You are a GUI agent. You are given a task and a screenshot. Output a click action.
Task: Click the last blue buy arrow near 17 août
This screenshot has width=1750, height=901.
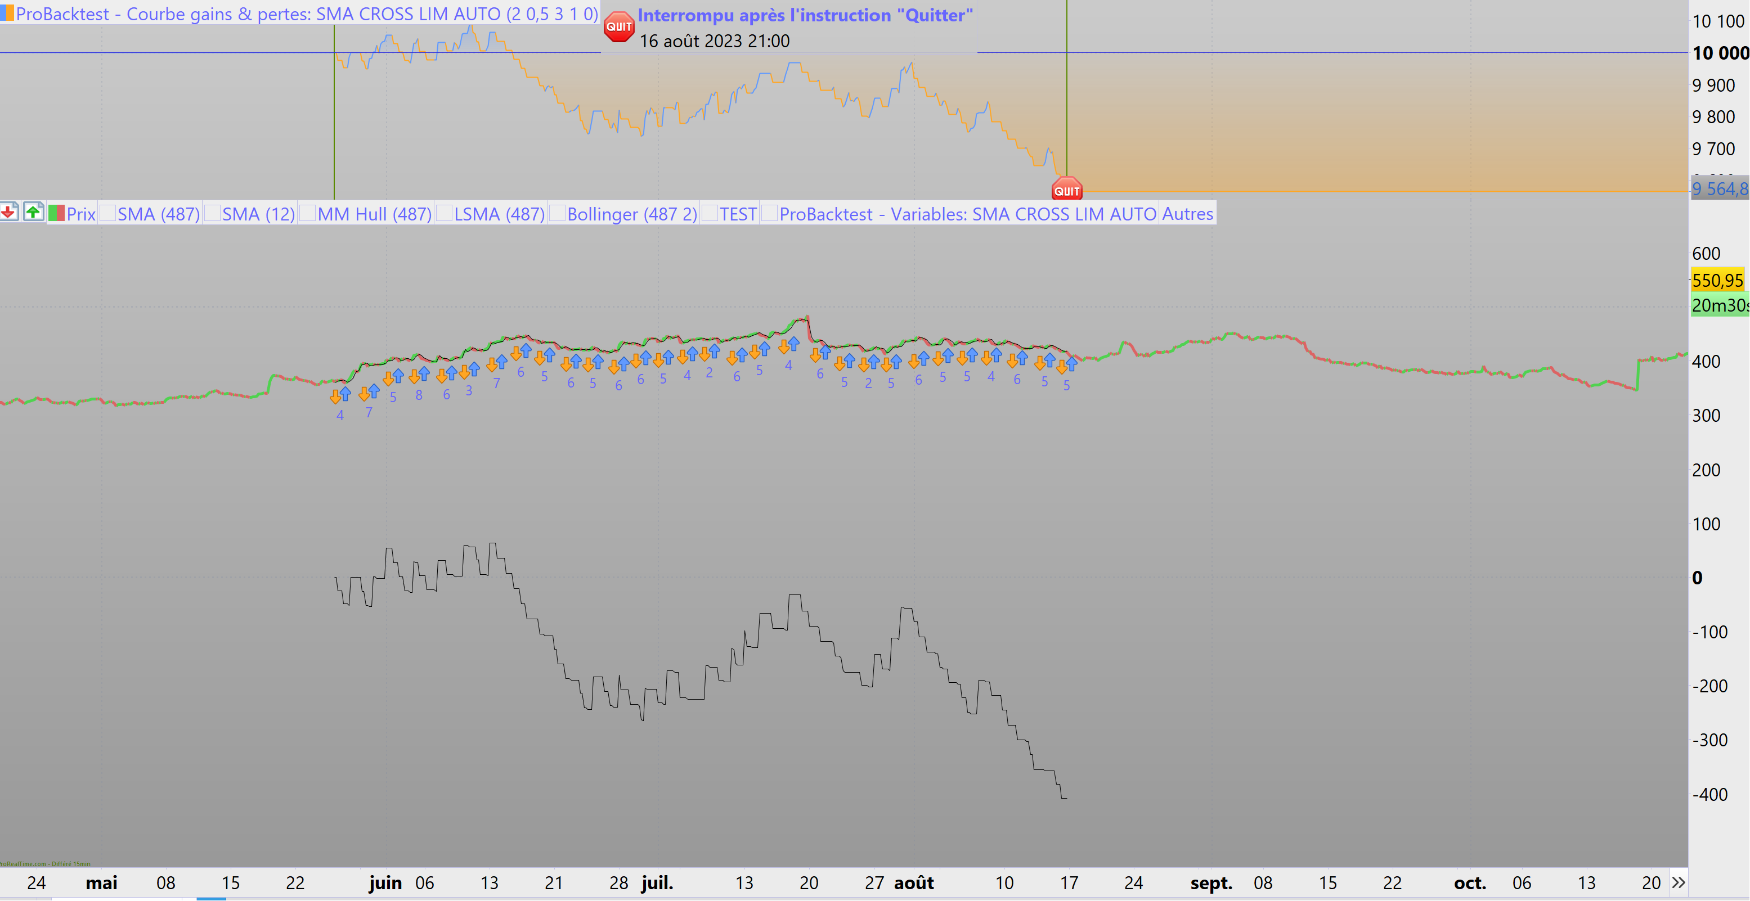click(1071, 364)
